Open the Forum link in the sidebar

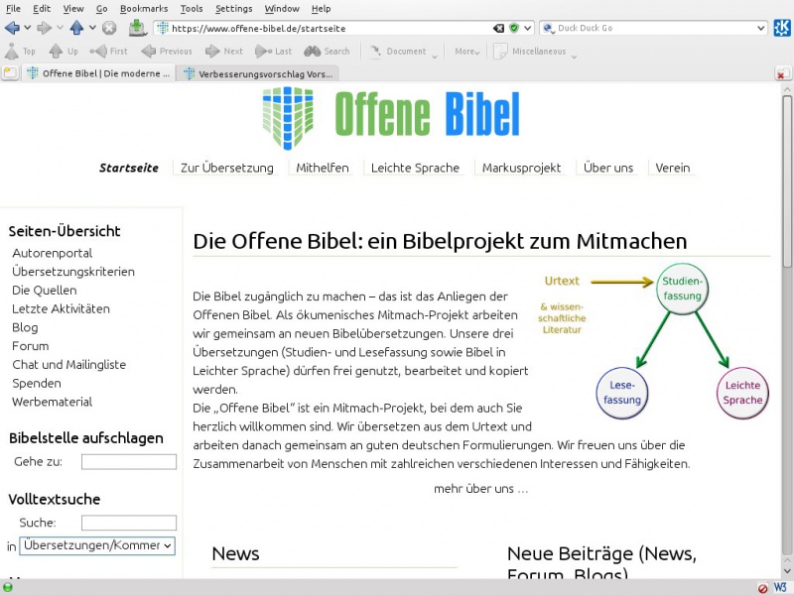pyautogui.click(x=30, y=345)
